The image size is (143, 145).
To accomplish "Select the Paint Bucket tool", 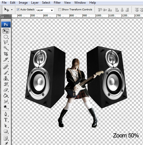I will pyautogui.click(x=6, y=95).
